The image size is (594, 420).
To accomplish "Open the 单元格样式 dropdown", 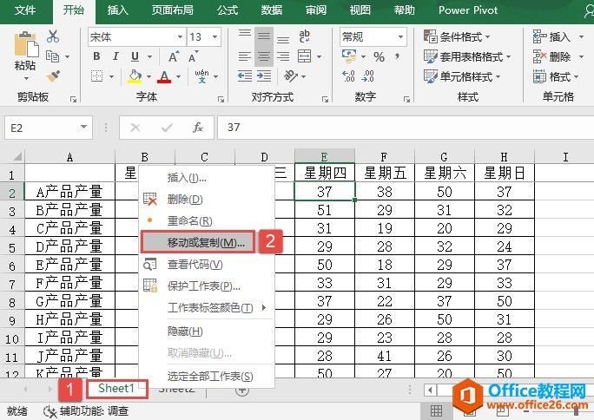I will tap(462, 76).
